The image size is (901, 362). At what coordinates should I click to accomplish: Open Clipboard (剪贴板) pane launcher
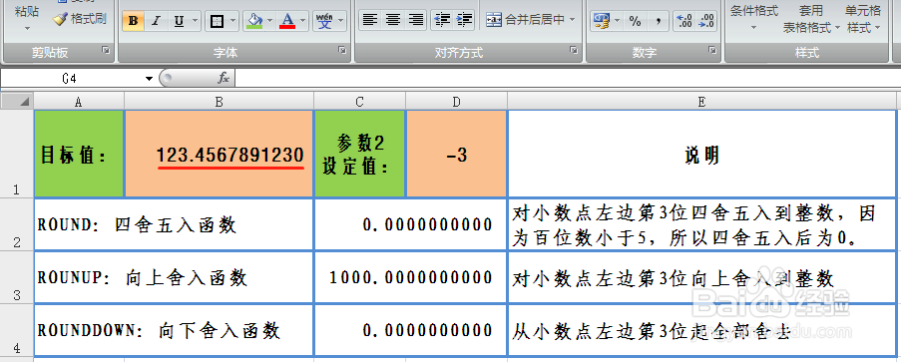pyautogui.click(x=106, y=51)
